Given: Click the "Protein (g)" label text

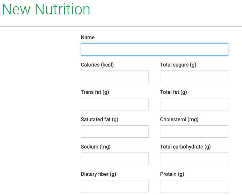Looking at the screenshot, I should click(172, 174).
